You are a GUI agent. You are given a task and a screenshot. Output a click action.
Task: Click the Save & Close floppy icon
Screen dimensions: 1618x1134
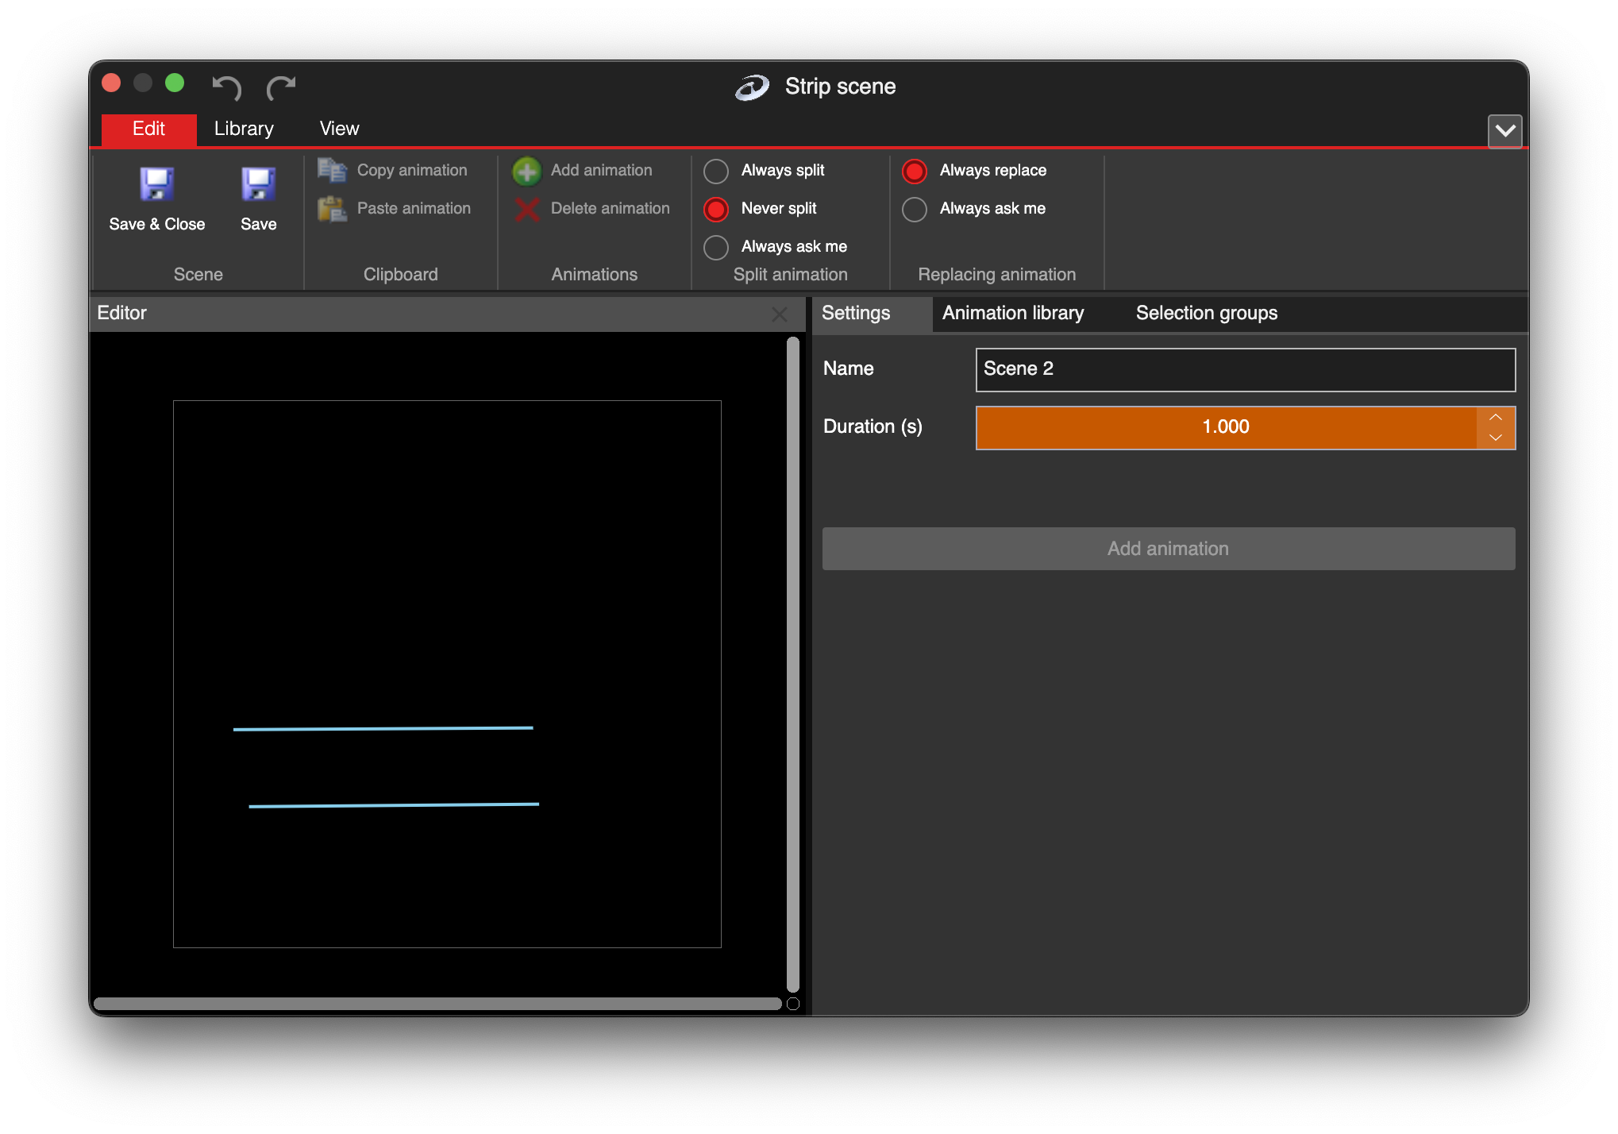pos(156,184)
